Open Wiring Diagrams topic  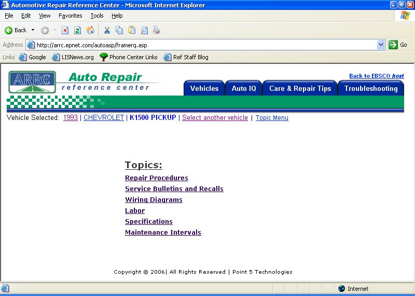click(x=154, y=199)
